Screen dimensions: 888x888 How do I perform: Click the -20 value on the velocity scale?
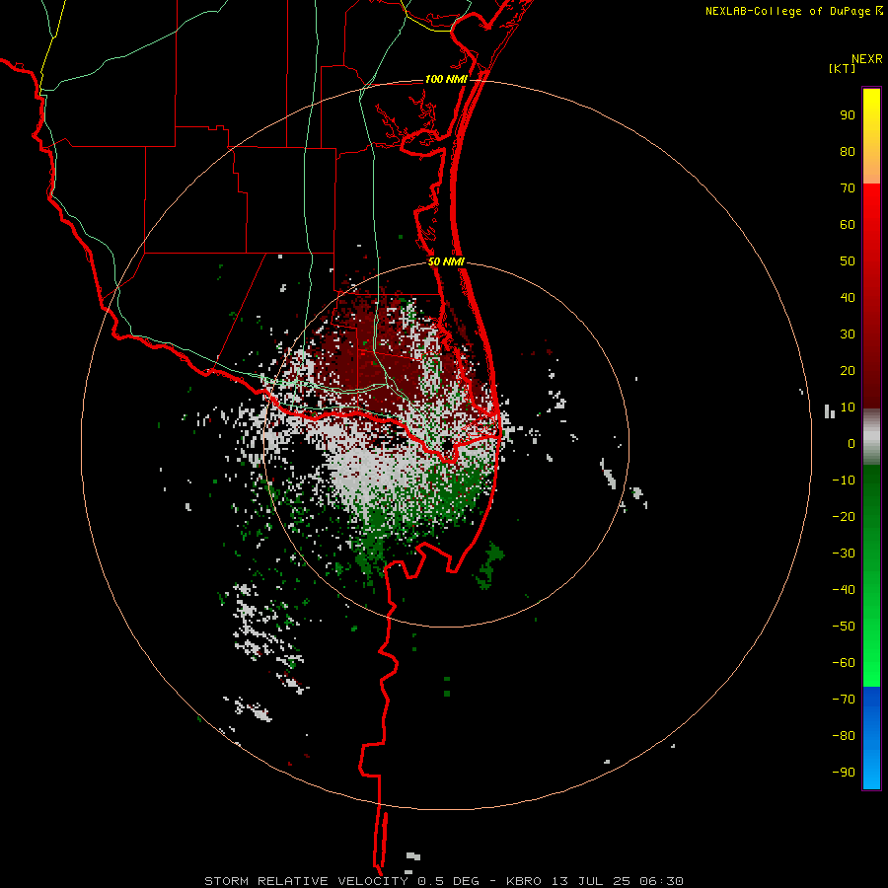844,517
